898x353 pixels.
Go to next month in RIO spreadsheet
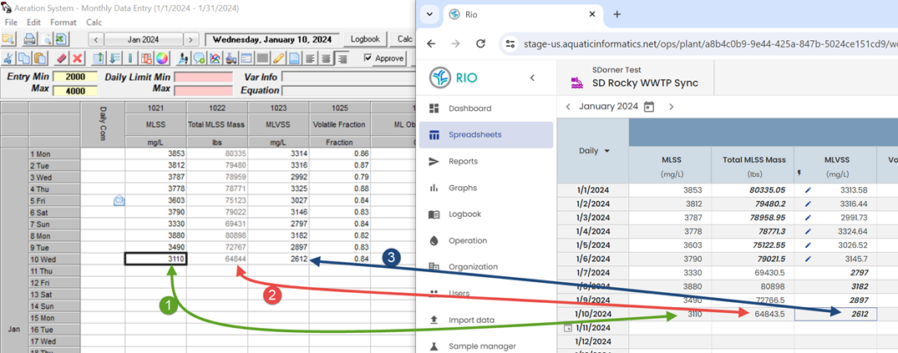pos(672,107)
